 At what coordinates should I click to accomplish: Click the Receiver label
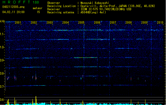click(54, 9)
